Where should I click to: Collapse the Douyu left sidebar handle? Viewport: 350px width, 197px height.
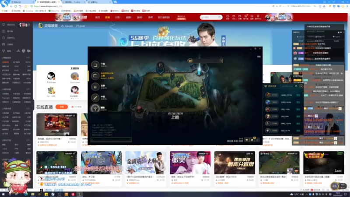(x=33, y=105)
